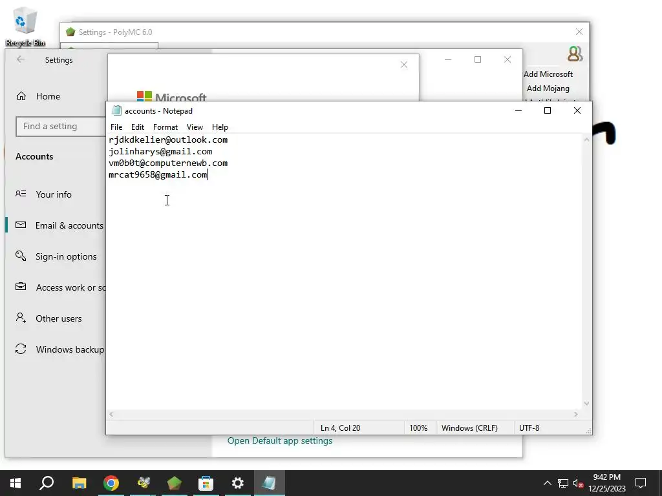This screenshot has height=496, width=662.
Task: Open the bee app in taskbar
Action: coord(143,483)
